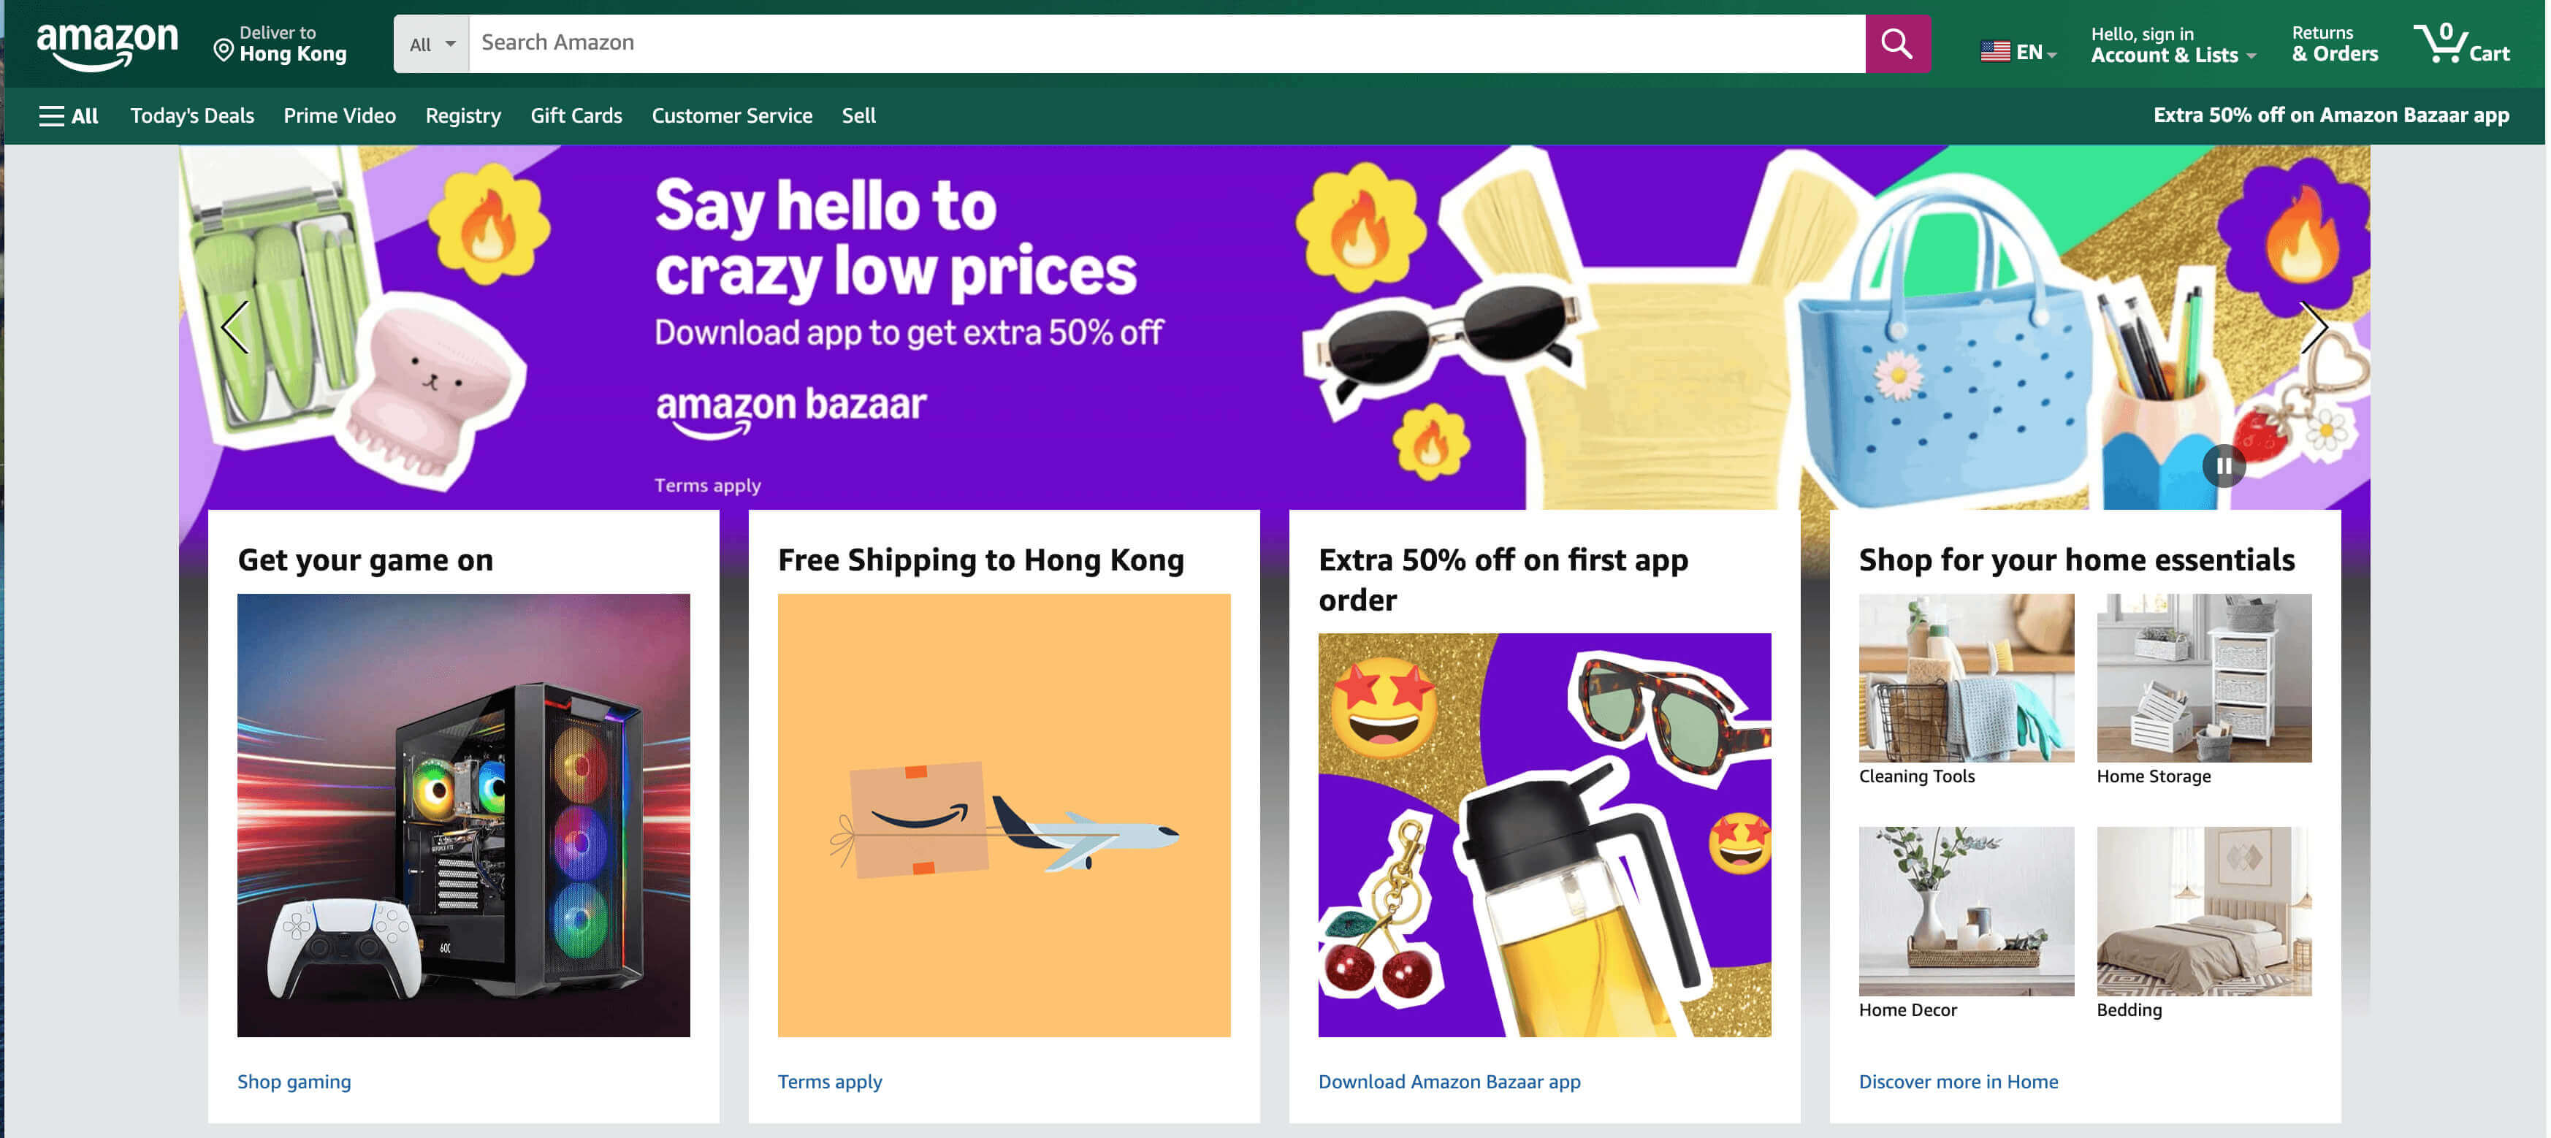Follow the Discover more in Home link

(1958, 1082)
